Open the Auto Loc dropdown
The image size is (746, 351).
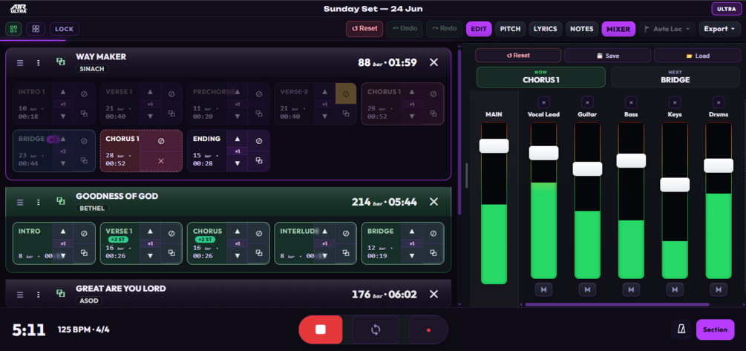(667, 29)
